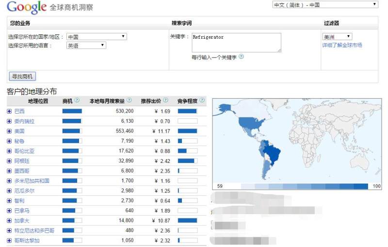388x247 pixels.
Task: Click help icon next to 商机 column header
Action: 77,101
